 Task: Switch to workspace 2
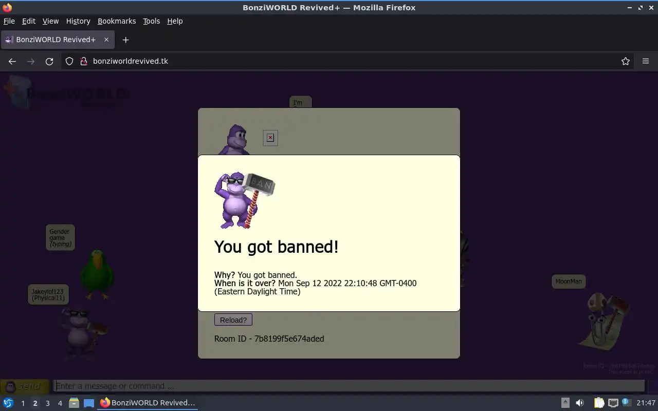pos(35,403)
